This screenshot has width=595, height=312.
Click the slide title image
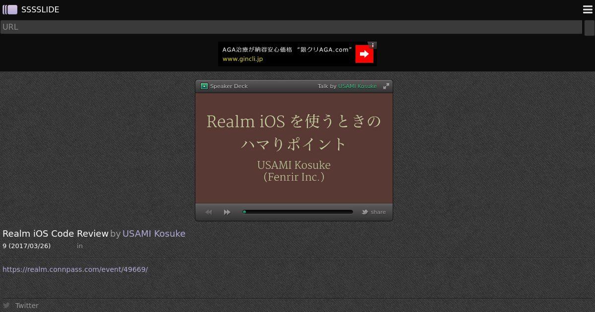coord(294,148)
